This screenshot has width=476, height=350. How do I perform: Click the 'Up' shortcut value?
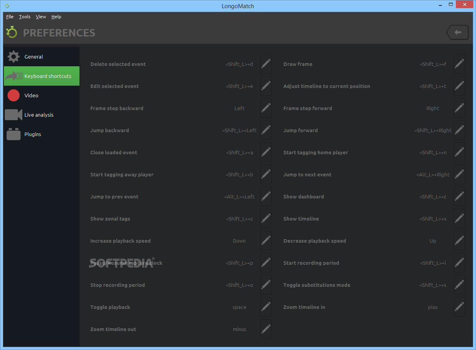433,241
